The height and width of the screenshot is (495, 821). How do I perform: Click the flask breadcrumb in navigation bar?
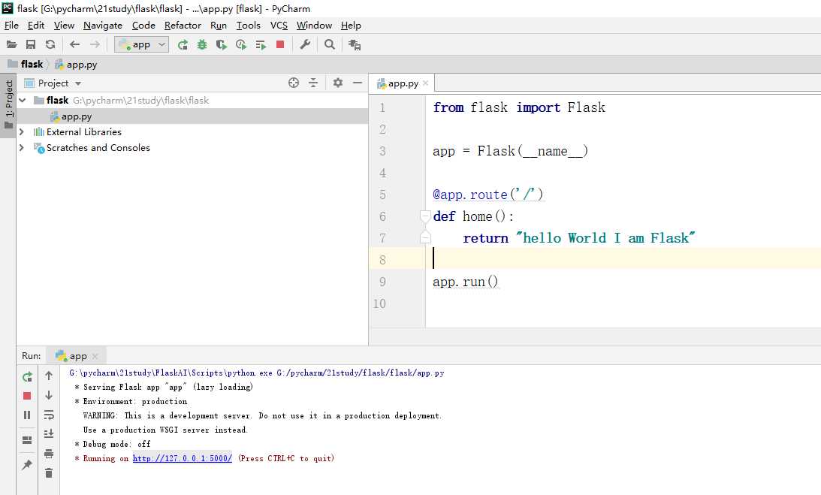(26, 65)
